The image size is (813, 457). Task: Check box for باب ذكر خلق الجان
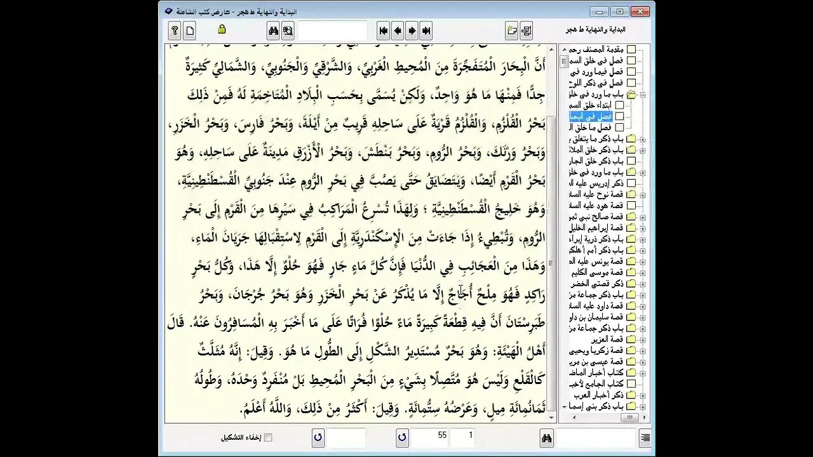631,161
